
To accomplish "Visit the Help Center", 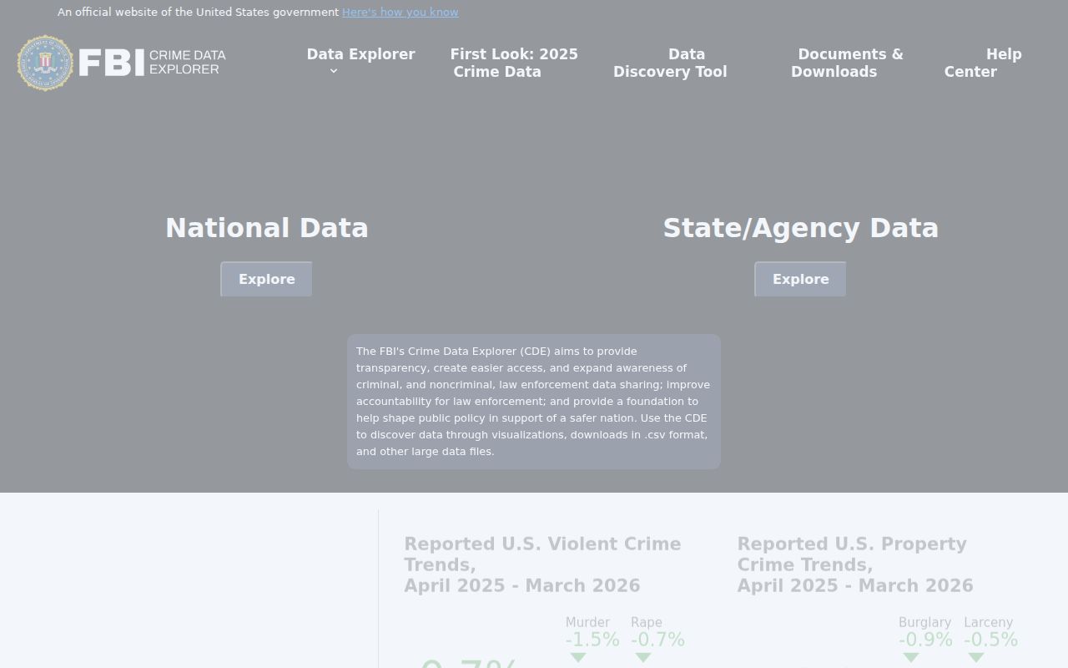I will (x=983, y=63).
